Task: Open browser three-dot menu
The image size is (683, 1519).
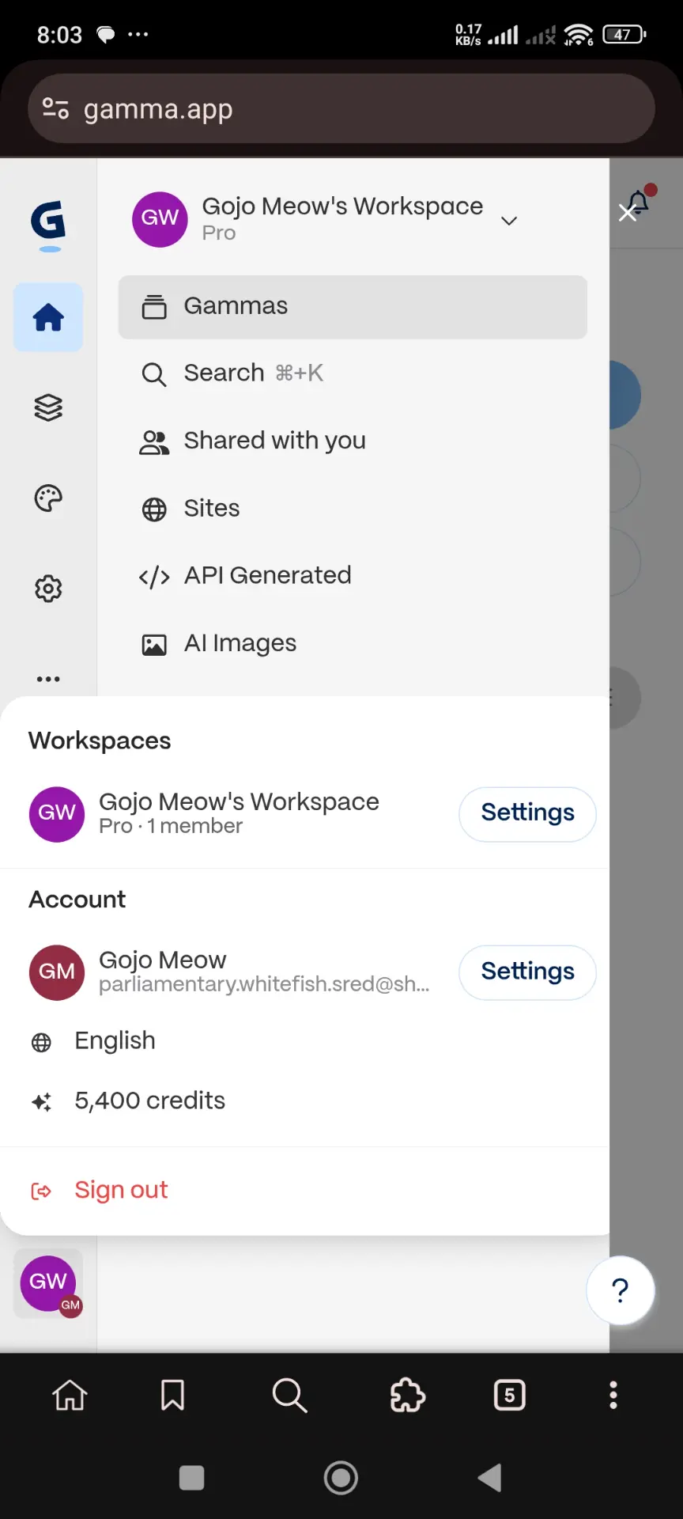Action: click(x=613, y=1395)
